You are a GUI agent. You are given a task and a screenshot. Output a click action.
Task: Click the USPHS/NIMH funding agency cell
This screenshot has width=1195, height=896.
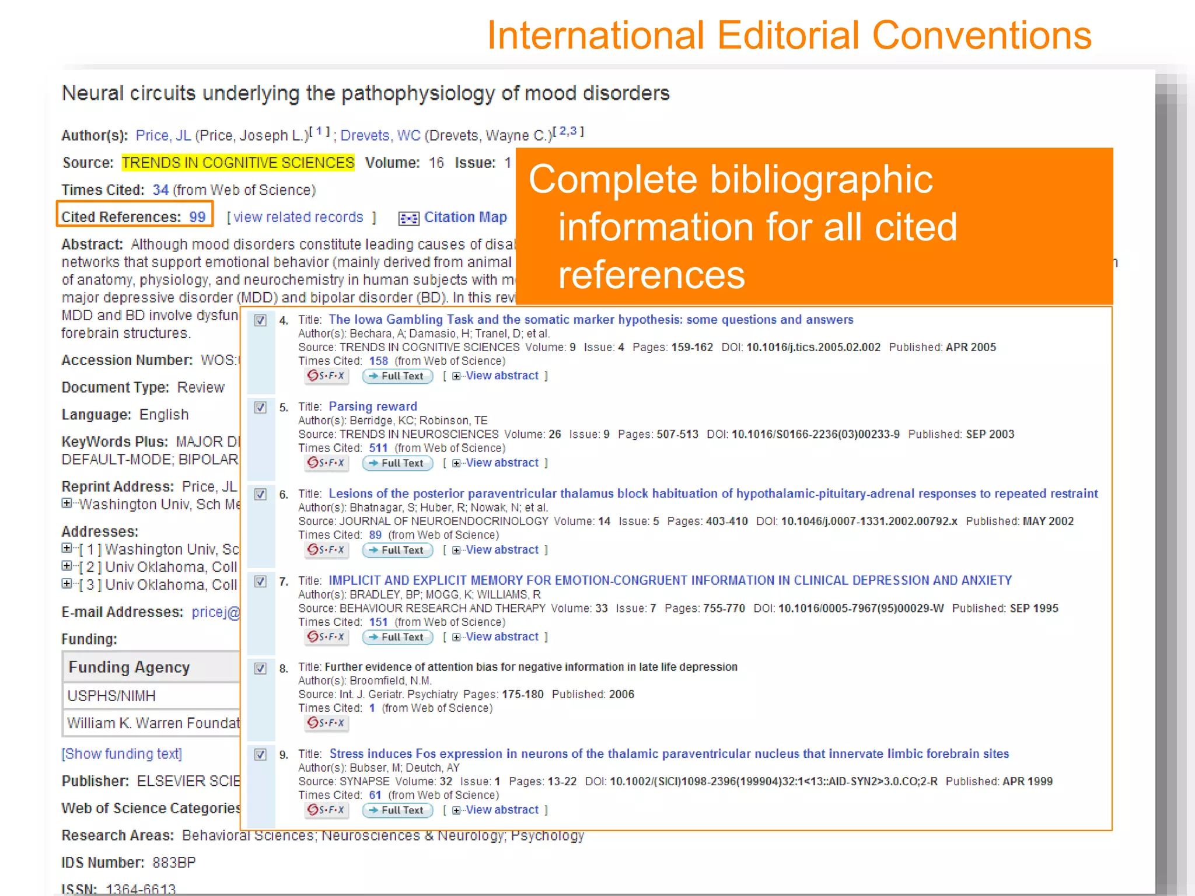(x=151, y=696)
